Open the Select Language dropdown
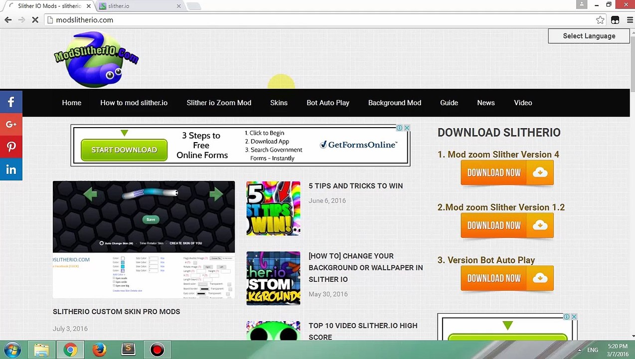This screenshot has width=635, height=359. tap(589, 36)
